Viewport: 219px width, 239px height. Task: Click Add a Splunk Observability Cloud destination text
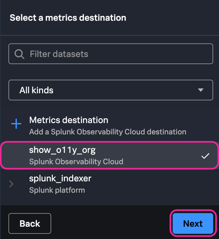point(108,132)
